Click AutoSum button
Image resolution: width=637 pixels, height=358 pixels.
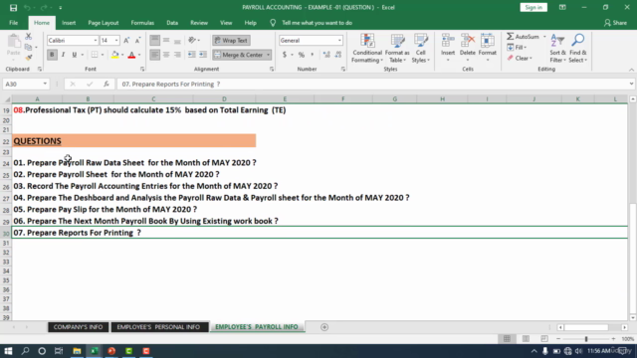pos(524,37)
